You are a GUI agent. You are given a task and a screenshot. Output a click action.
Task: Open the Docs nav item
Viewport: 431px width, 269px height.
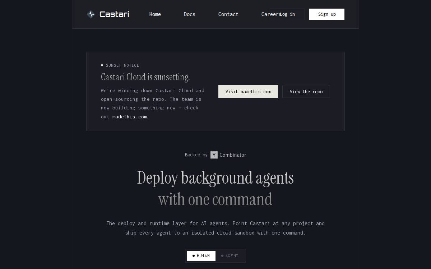tap(190, 14)
